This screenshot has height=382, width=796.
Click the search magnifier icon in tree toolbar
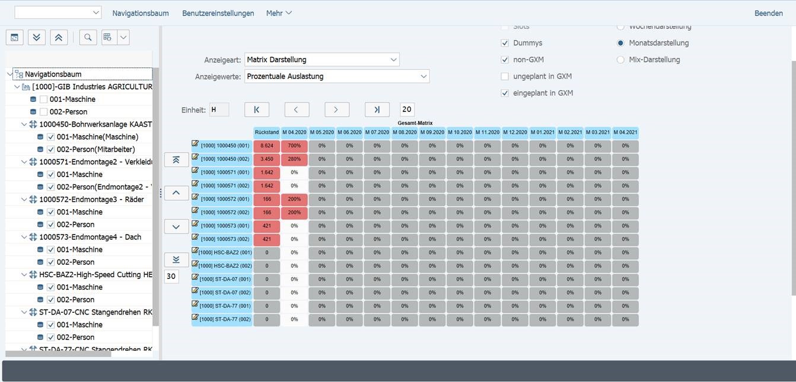(x=88, y=37)
